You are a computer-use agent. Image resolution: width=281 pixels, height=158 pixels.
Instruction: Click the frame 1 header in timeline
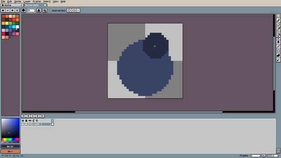pyautogui.click(x=53, y=121)
